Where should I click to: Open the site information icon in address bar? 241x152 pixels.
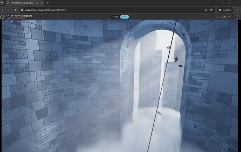point(22,10)
